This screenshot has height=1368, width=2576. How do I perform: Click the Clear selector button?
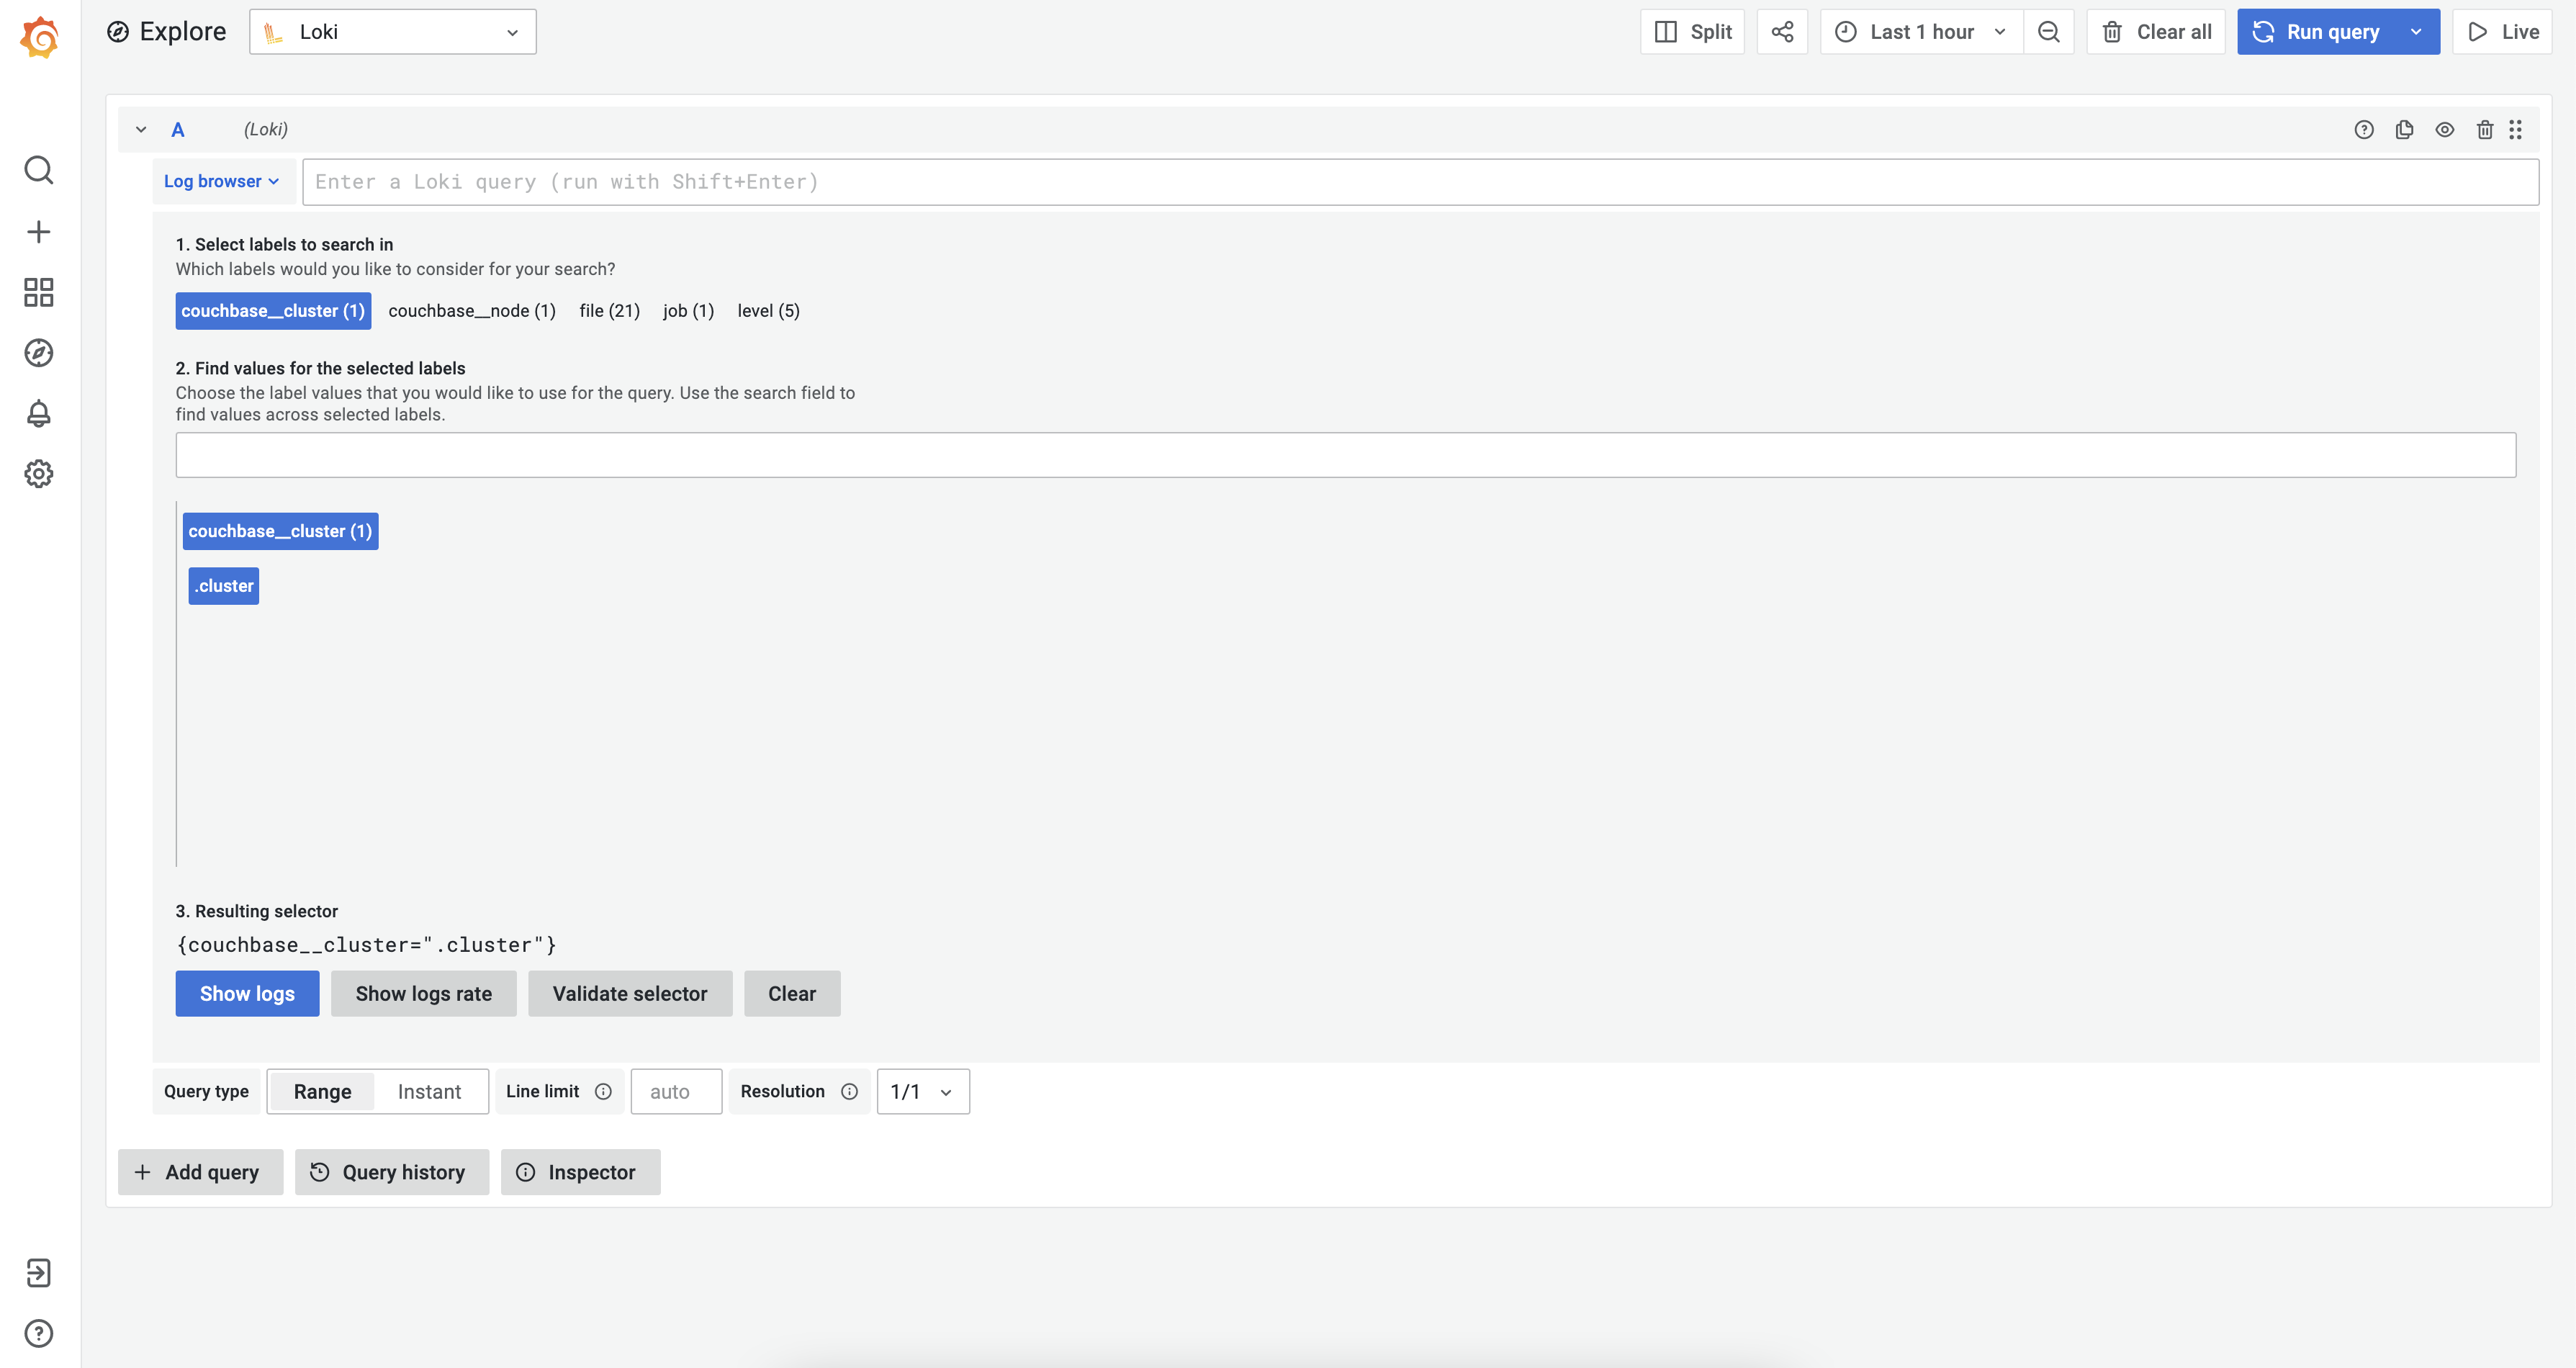tap(792, 994)
